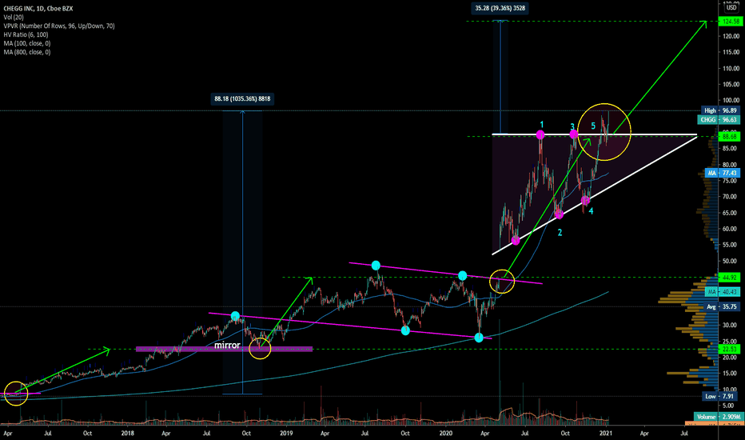The image size is (745, 440).
Task: Click the 2018 label on the time axis
Action: 127,434
